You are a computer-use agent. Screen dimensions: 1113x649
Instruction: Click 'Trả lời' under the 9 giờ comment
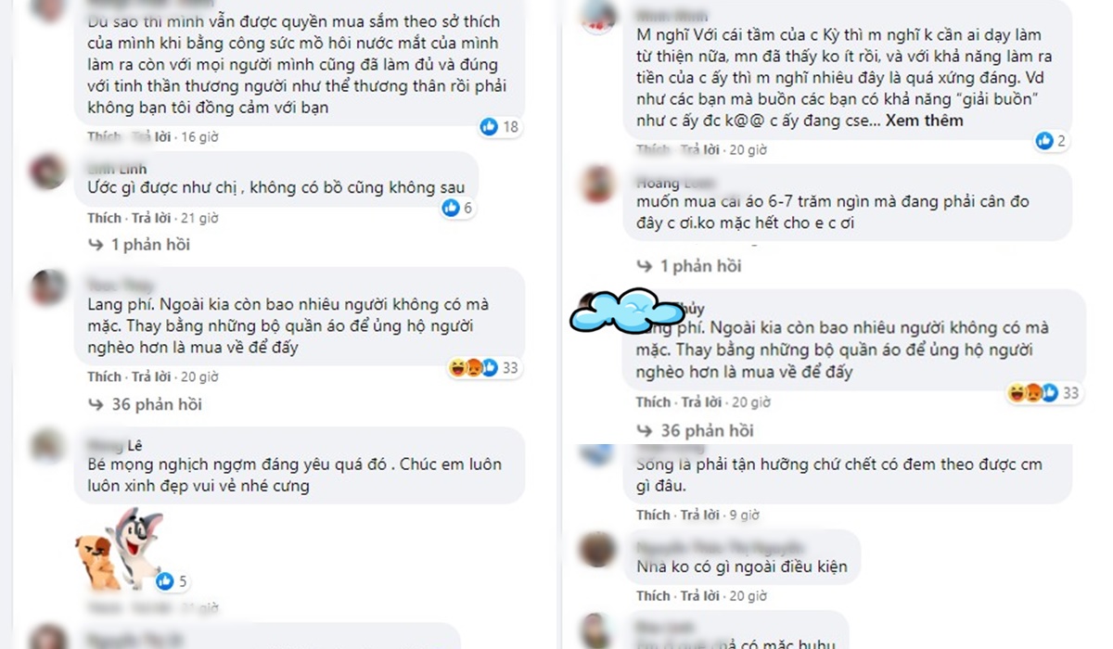point(700,515)
